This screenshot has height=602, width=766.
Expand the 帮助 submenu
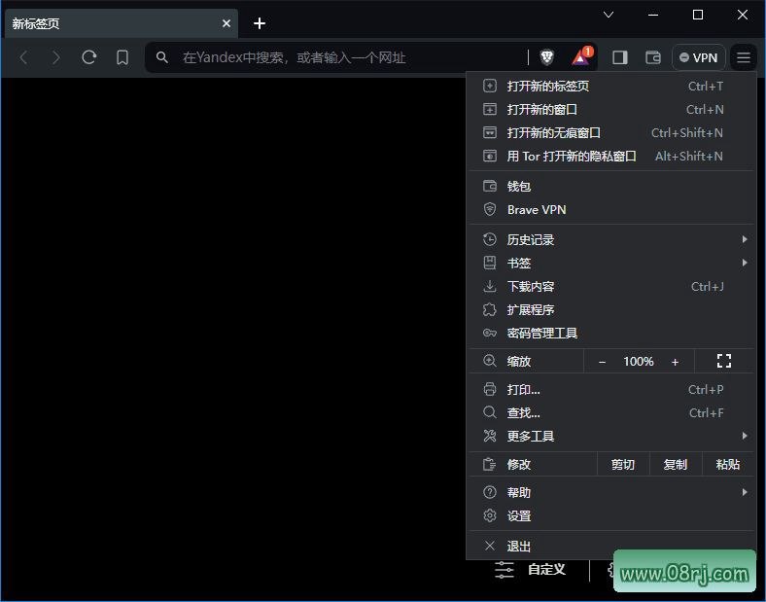[x=610, y=492]
